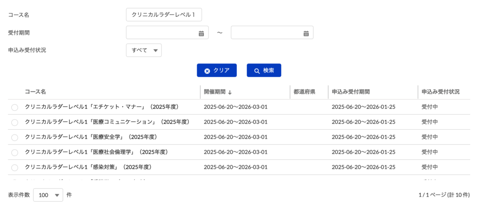Screen dimensions: 479x205
Task: Open the 表示件数 dropdown set to 100
Action: point(48,195)
